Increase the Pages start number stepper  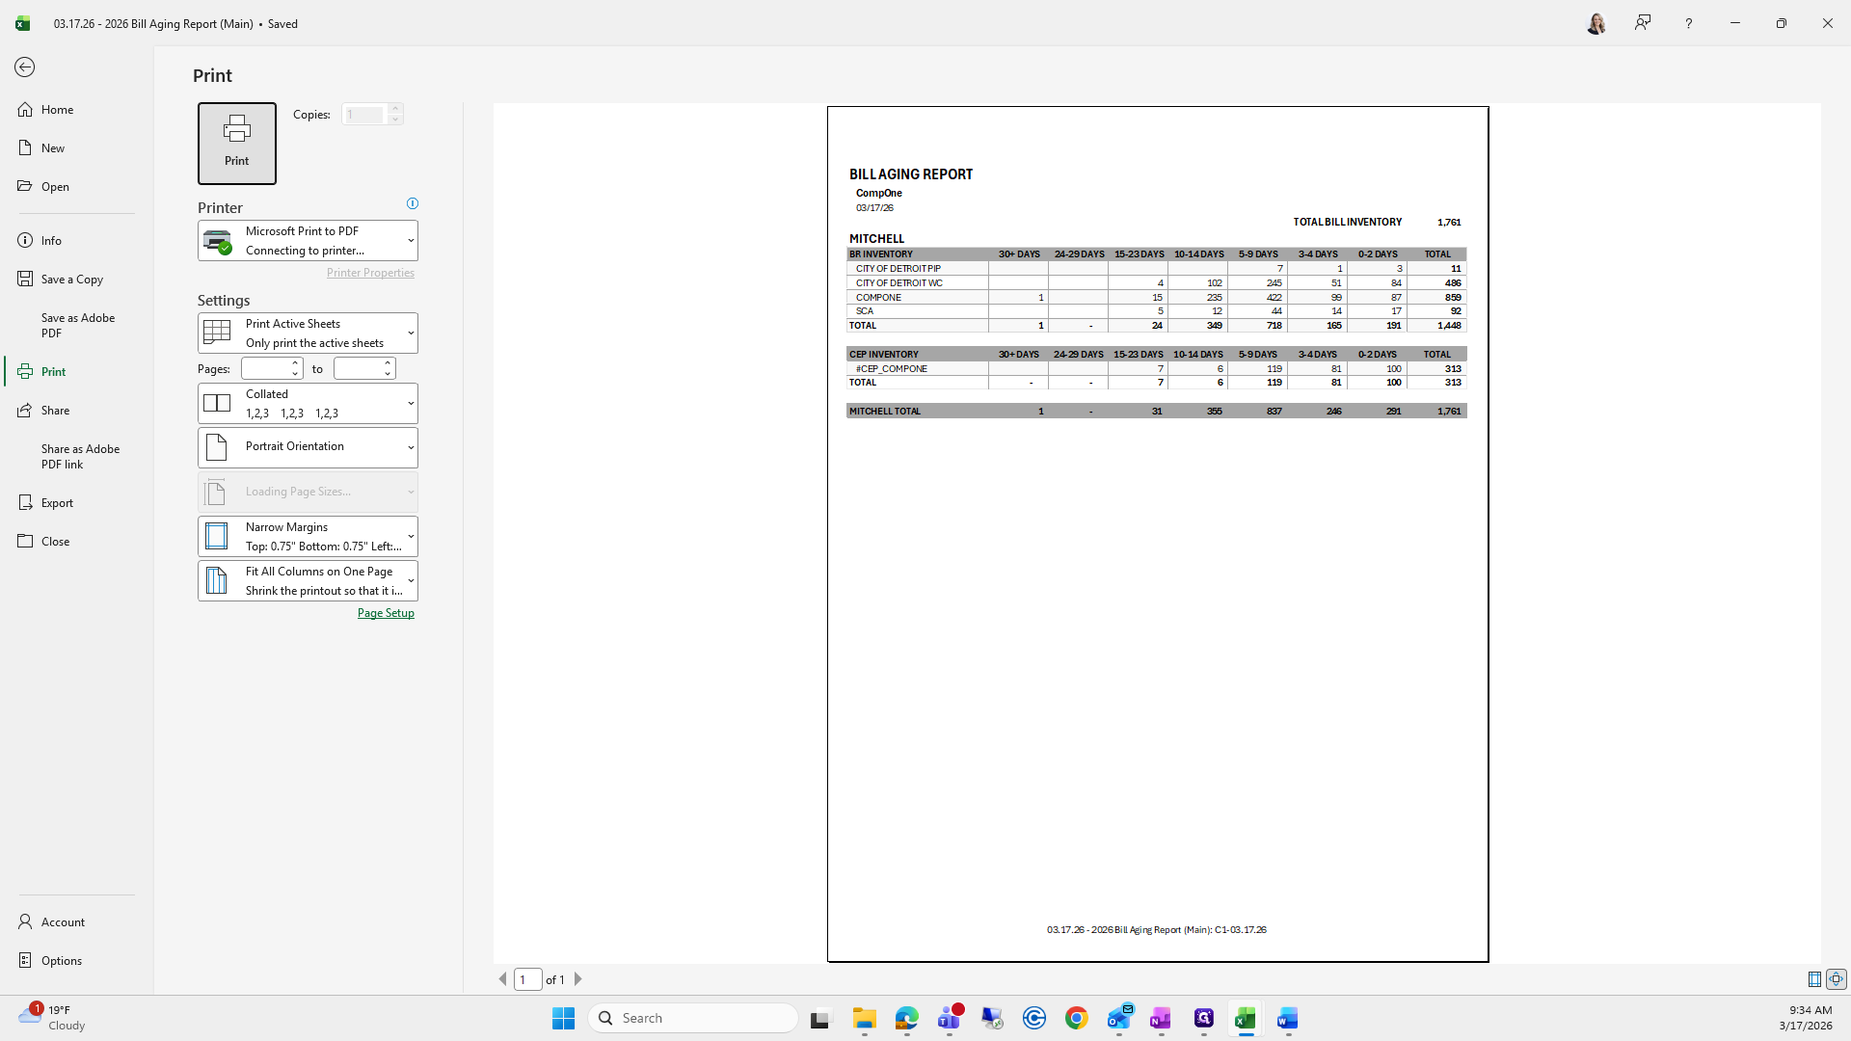click(x=295, y=363)
